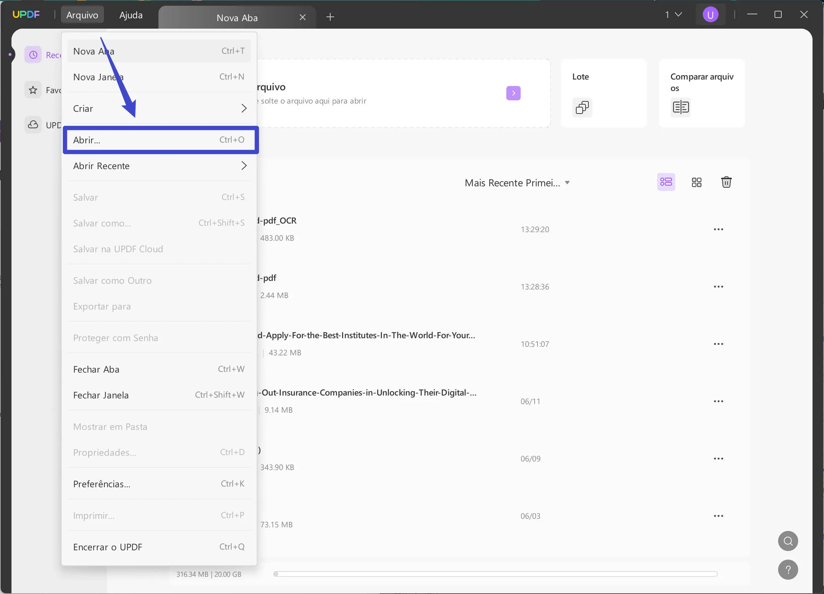The width and height of the screenshot is (824, 594).
Task: Open the Recent files clock icon in sidebar
Action: click(33, 55)
